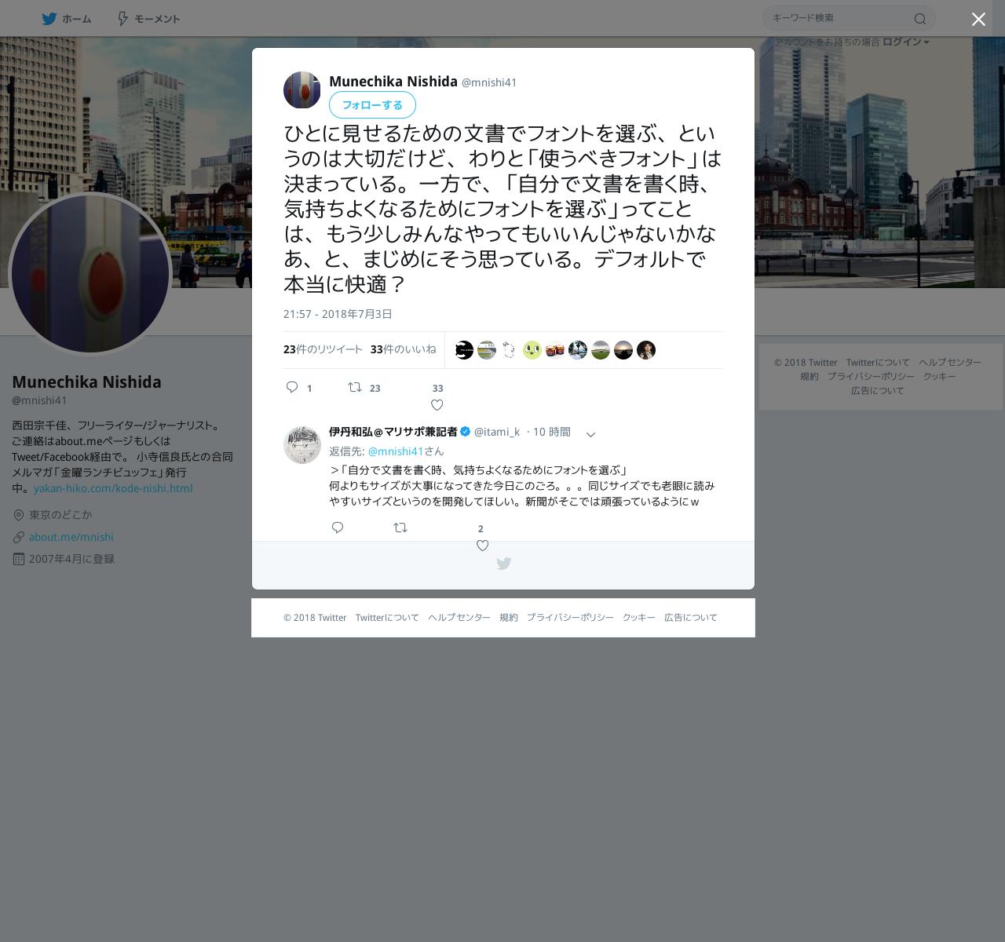Open the ログイン dropdown
This screenshot has height=942, width=1005.
905,42
